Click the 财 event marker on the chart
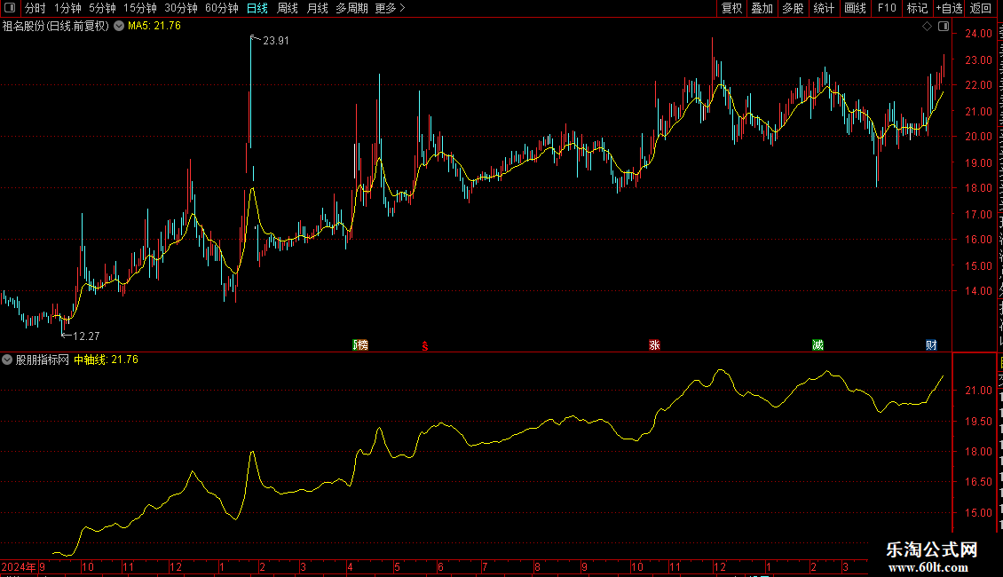The height and width of the screenshot is (577, 1003). [x=931, y=344]
